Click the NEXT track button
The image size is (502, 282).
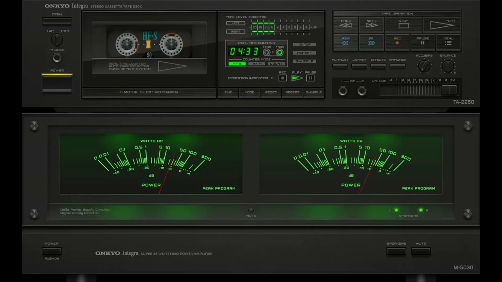tap(371, 25)
